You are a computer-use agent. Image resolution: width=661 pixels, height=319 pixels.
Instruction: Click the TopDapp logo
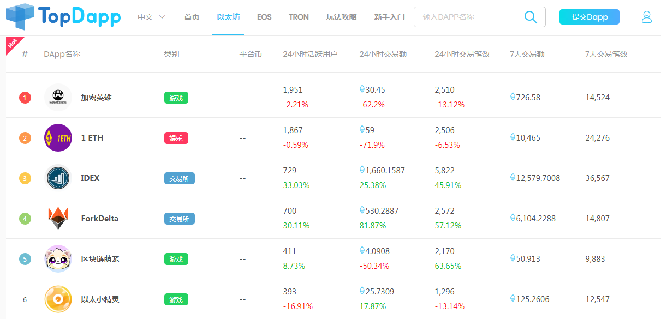(x=63, y=16)
